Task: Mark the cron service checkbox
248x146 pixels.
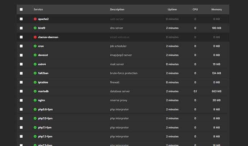Action: click(x=21, y=46)
